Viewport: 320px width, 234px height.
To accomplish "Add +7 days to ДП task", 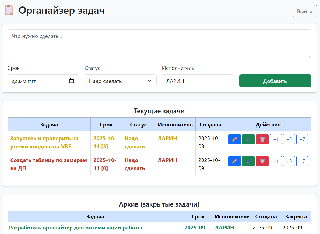I will point(302,161).
